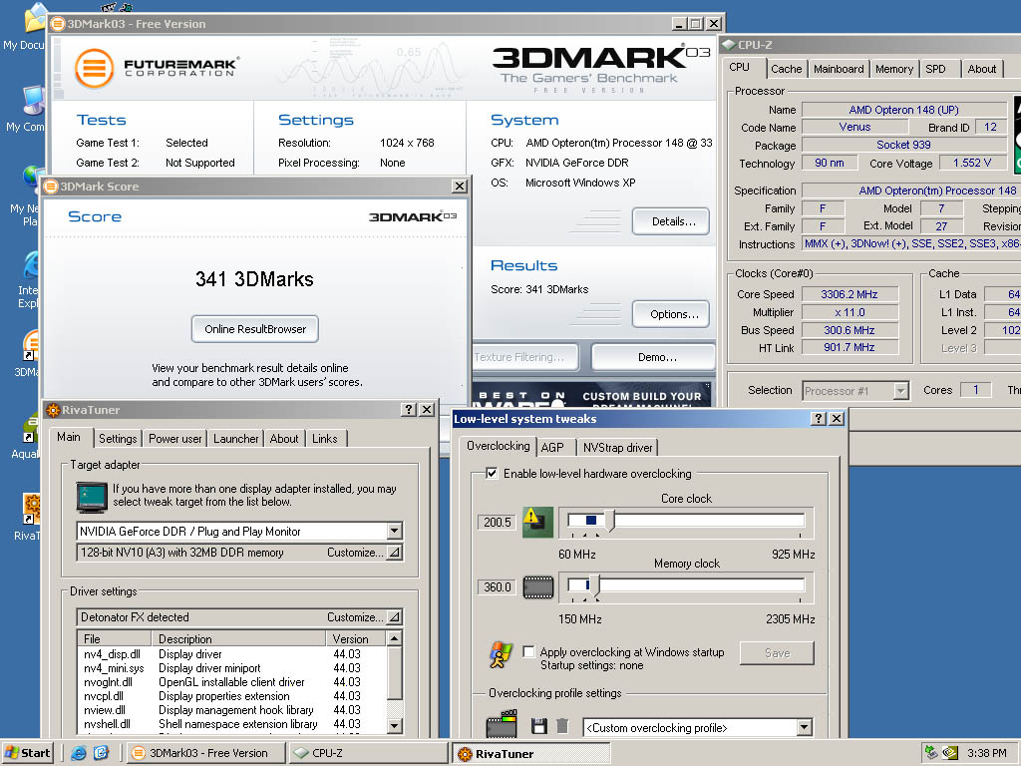Switch to the Power user tab
Viewport: 1021px width, 766px height.
175,439
